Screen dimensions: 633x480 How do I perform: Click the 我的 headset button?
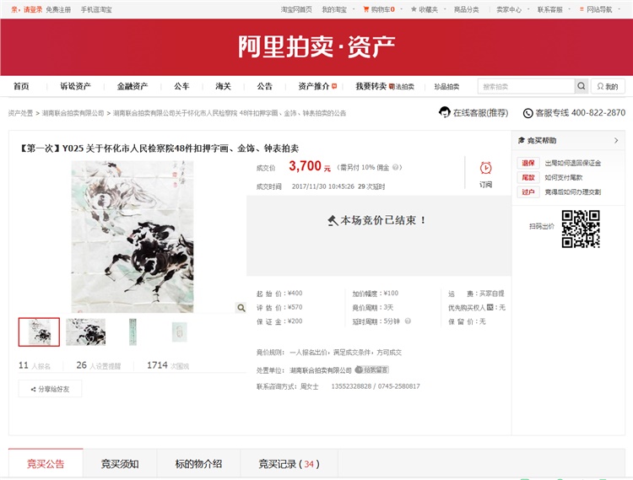pos(608,86)
